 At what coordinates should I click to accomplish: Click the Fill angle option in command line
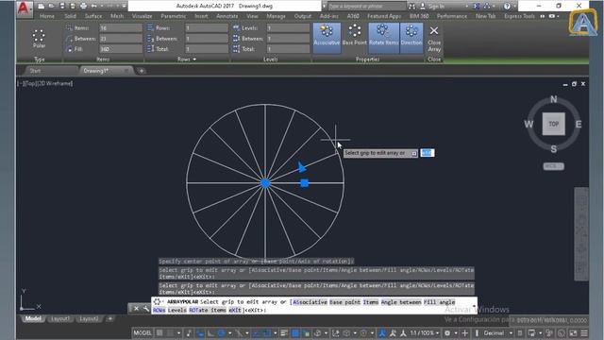click(x=439, y=302)
